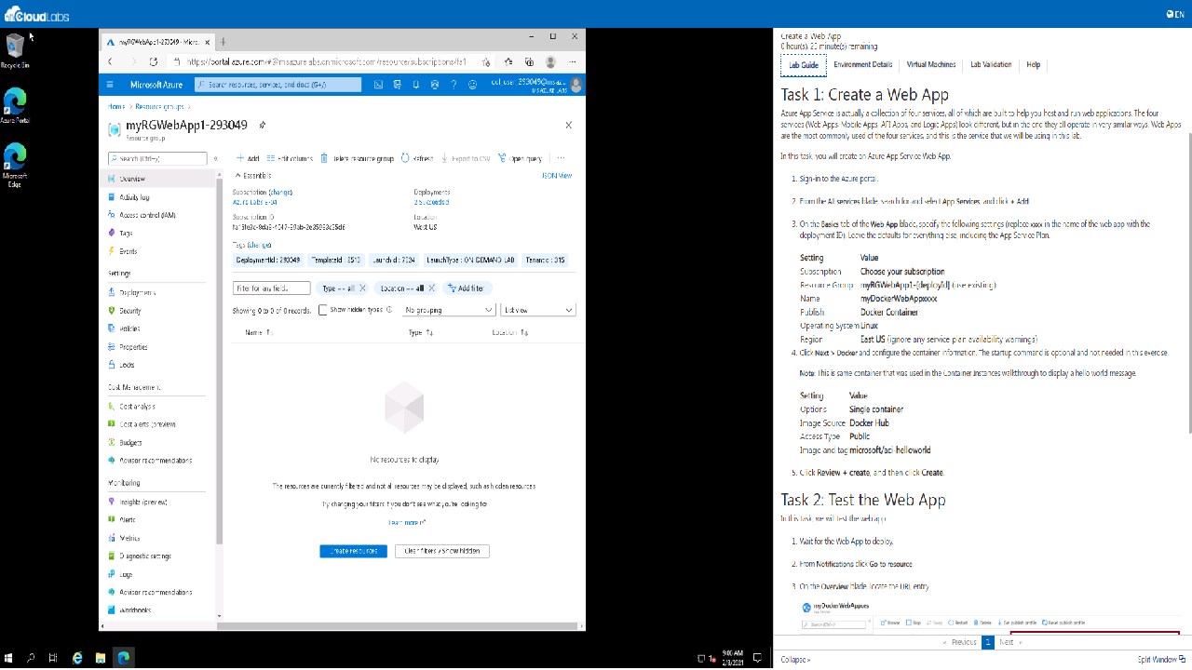
Task: Open a new browser tab
Action: 223,42
